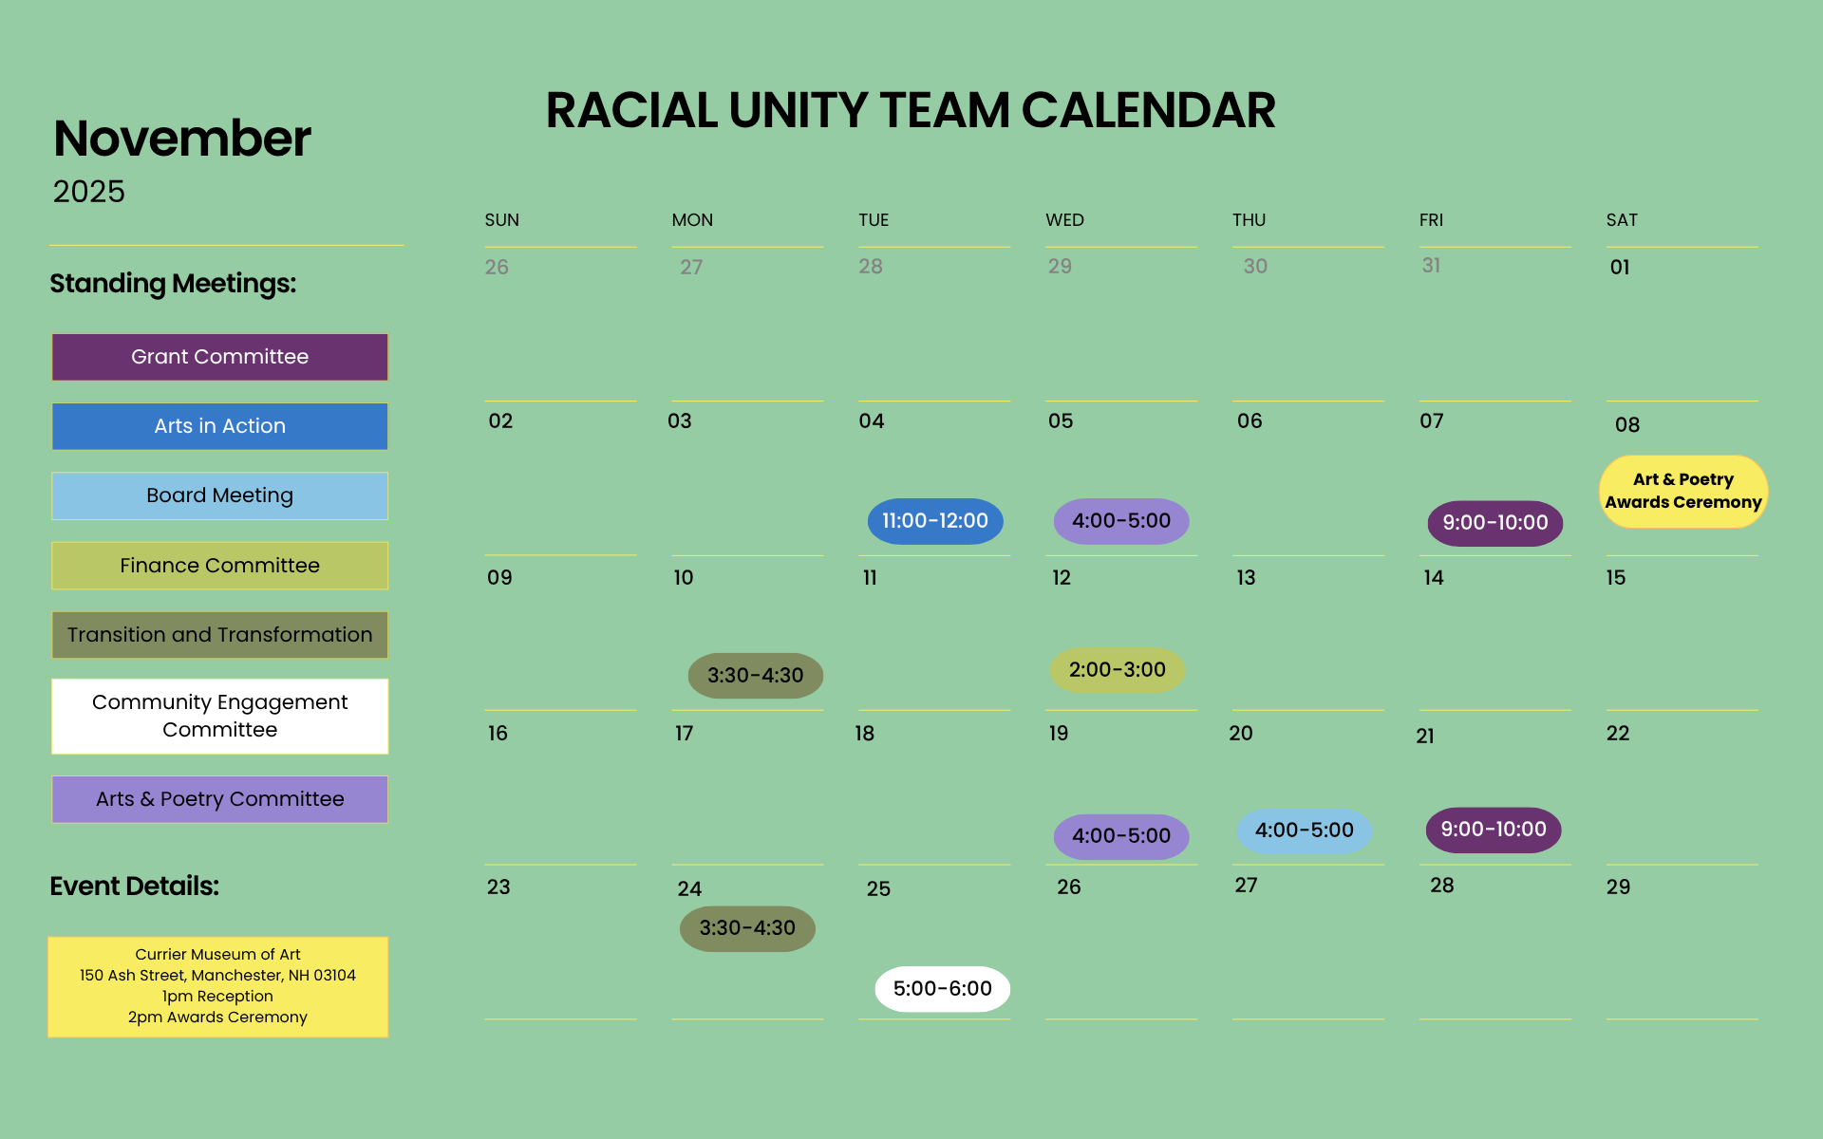Screen dimensions: 1823x1139
Task: Open the 9:00-10:00 event on Friday 21
Action: click(1493, 830)
